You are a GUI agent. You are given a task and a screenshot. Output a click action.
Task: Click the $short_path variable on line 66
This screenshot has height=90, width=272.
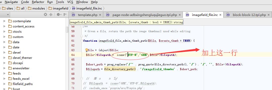coord(94,64)
